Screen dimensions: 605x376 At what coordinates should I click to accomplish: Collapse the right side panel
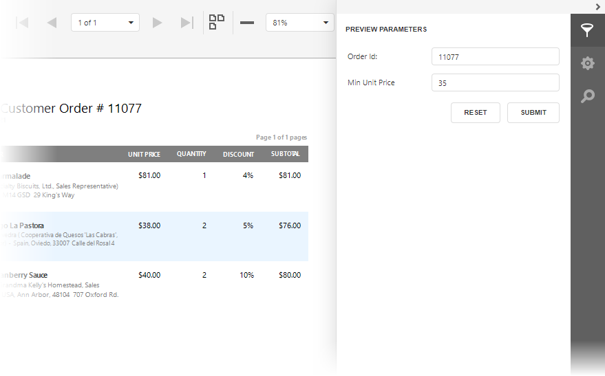598,6
